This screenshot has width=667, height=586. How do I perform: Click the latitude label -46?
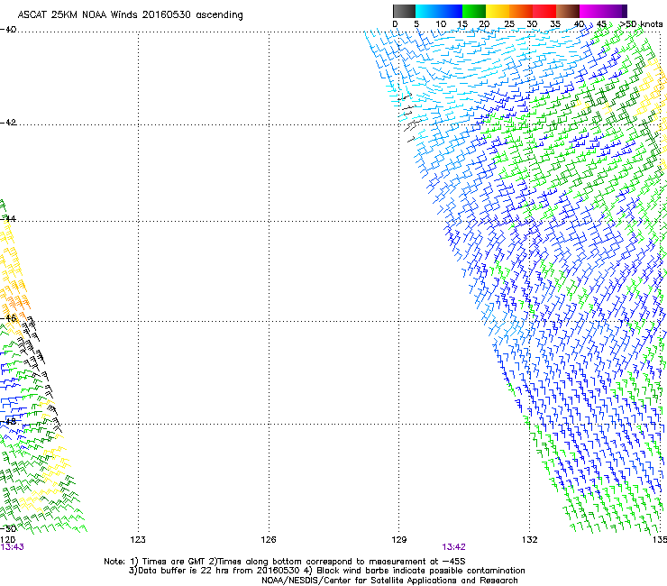tap(8, 318)
